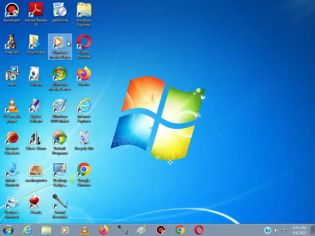Viewport: 315px width, 236px height.
Task: Launch Opera from the taskbar
Action: (x=199, y=230)
